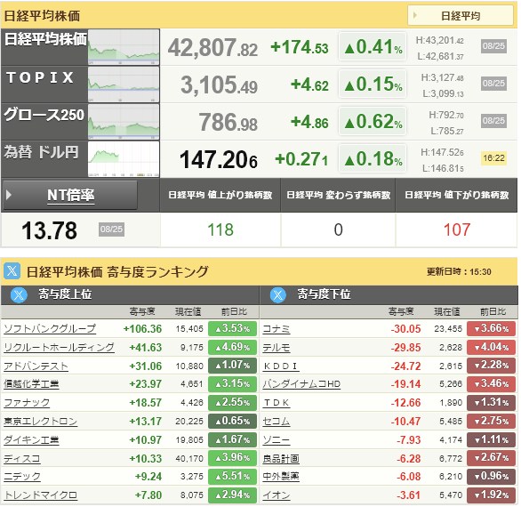
Task: Open the トレンドマイクロ stock link
Action: 40,495
